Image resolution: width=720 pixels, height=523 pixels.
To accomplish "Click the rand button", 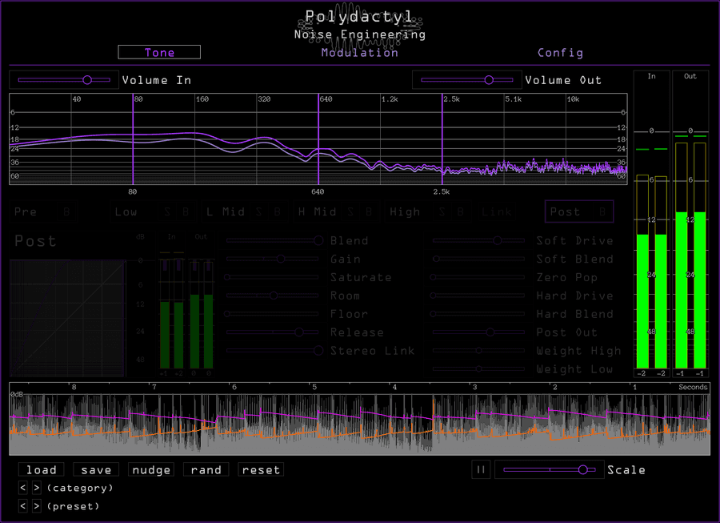I will click(x=206, y=469).
